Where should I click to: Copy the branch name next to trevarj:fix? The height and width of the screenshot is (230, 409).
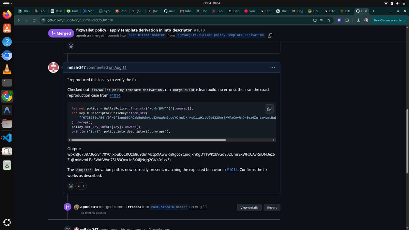coord(270,35)
